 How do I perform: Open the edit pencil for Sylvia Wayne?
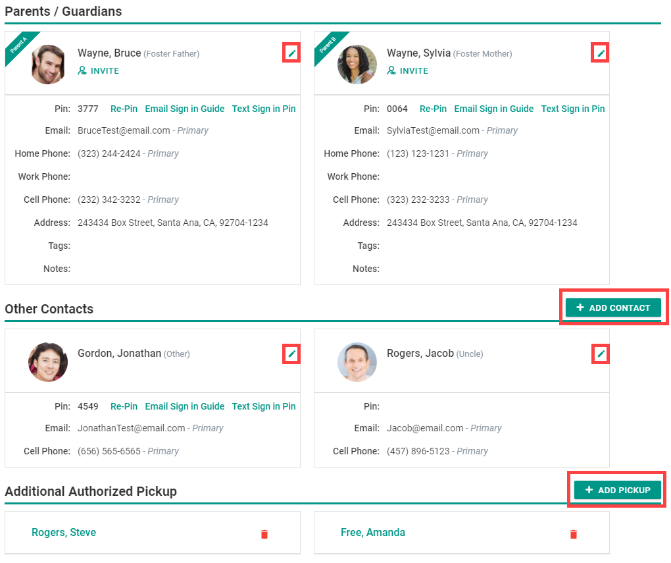pyautogui.click(x=601, y=53)
